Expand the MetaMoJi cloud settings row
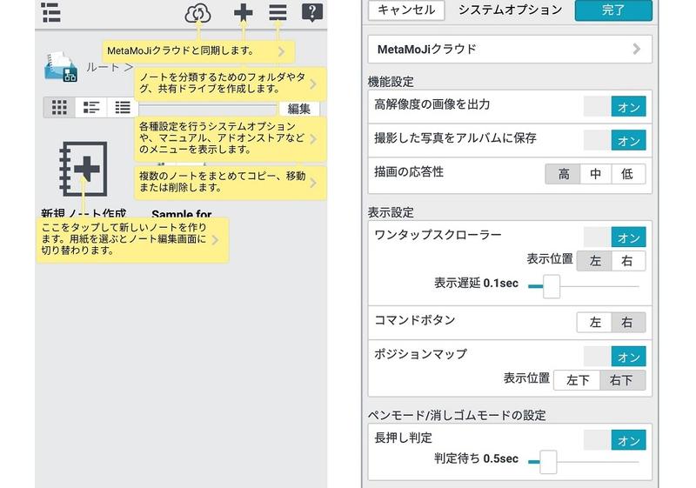Image resolution: width=696 pixels, height=488 pixels. pyautogui.click(x=511, y=50)
